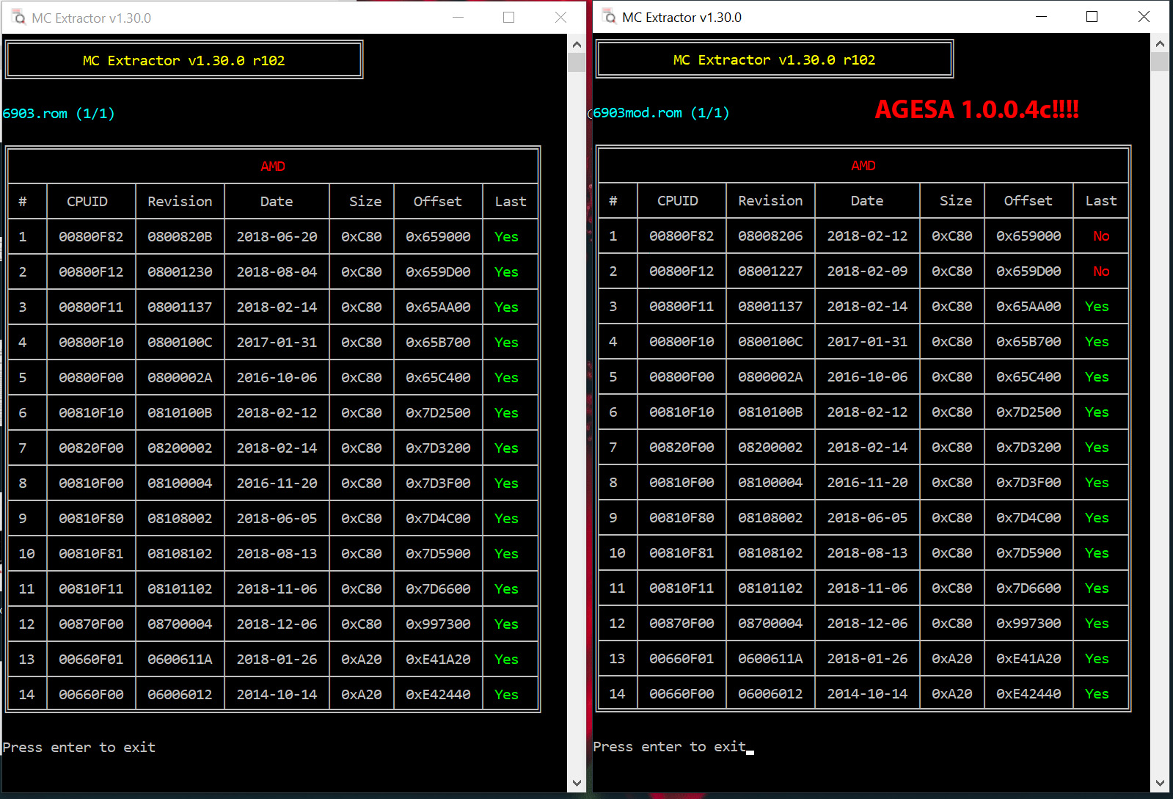Click the up arrow of the left window scrollbar
The height and width of the screenshot is (799, 1173).
coord(577,44)
